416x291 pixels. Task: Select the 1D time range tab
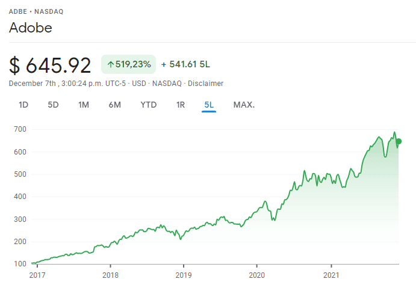23,105
